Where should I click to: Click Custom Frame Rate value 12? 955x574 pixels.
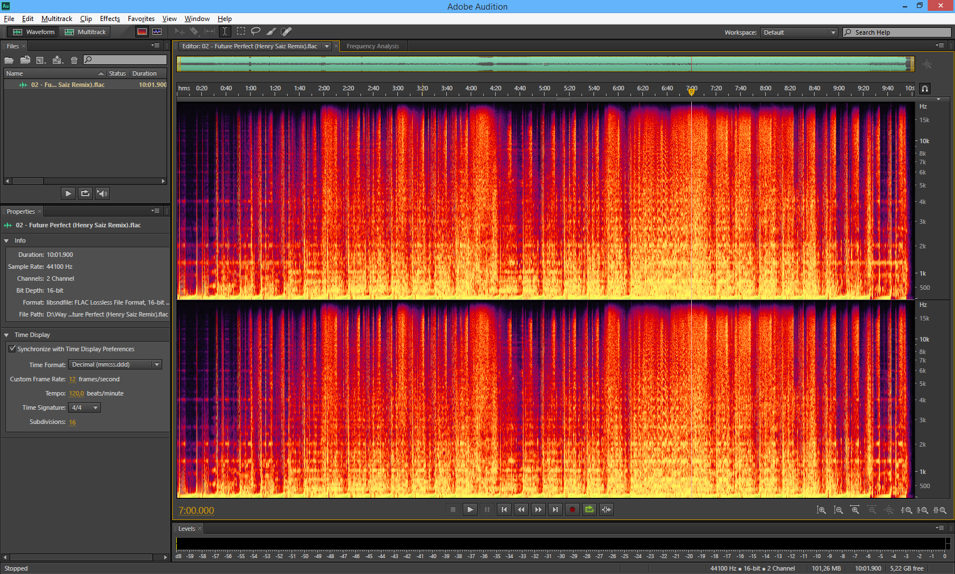click(72, 379)
